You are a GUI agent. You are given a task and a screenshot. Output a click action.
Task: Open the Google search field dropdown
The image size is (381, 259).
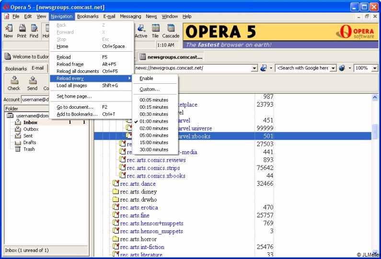[333, 68]
